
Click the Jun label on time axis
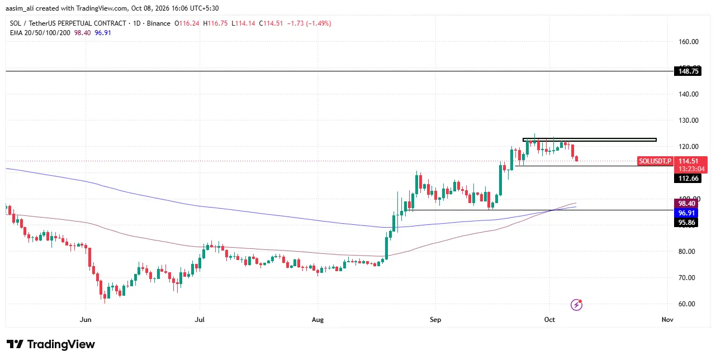point(86,320)
